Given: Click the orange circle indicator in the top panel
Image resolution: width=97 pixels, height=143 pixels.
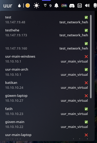Looking at the screenshot, I should point(28,5).
